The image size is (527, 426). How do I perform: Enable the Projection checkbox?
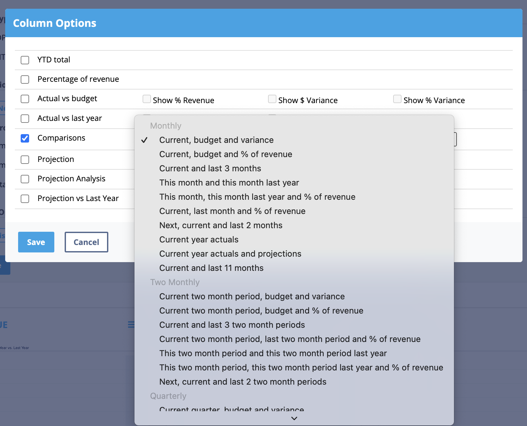(25, 159)
